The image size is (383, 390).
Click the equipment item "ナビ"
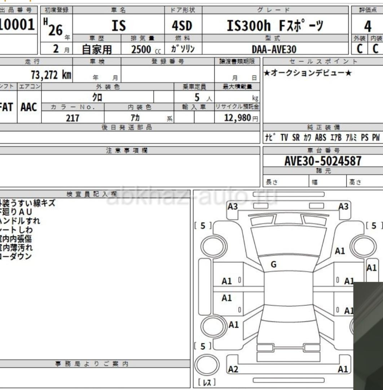pyautogui.click(x=270, y=137)
